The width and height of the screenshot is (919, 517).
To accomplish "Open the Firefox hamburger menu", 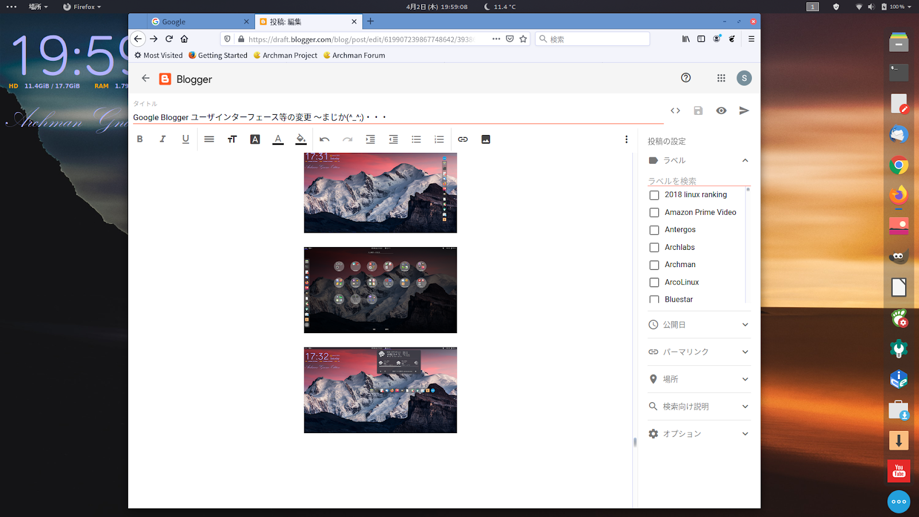I will pyautogui.click(x=751, y=38).
